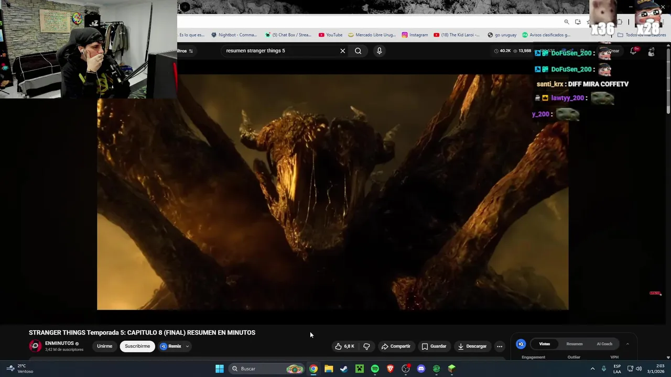Screen dimensions: 671x377
Task: Open Steam from taskbar
Action: [x=344, y=369]
